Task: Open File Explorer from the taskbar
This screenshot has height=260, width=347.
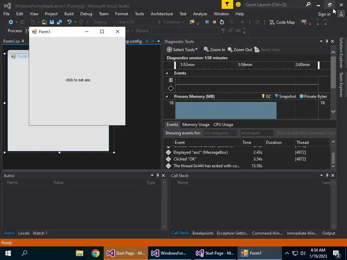Action: click(x=79, y=253)
